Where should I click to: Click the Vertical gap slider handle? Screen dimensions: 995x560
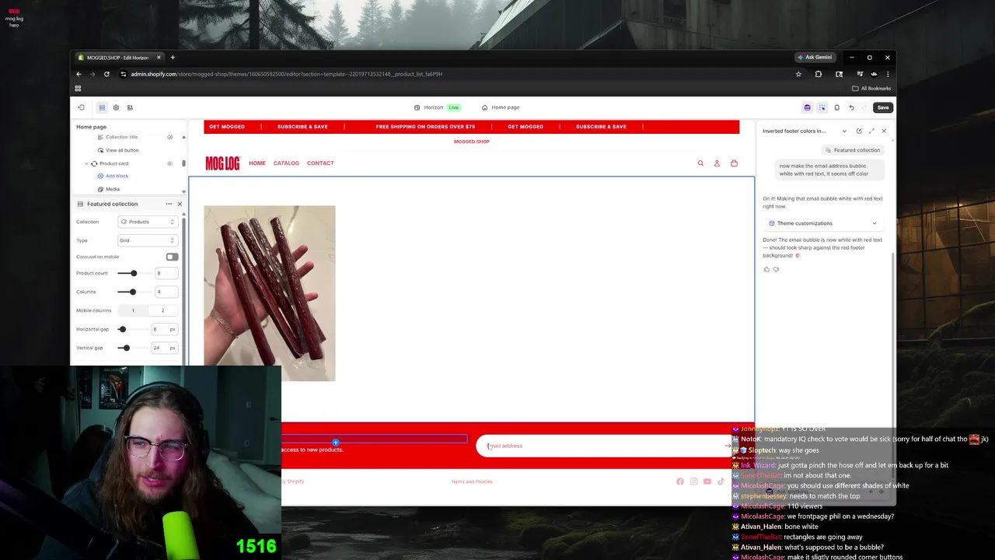126,348
